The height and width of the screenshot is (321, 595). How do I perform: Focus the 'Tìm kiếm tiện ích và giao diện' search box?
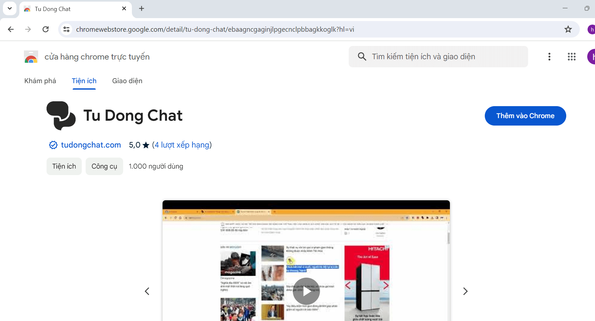pos(438,57)
